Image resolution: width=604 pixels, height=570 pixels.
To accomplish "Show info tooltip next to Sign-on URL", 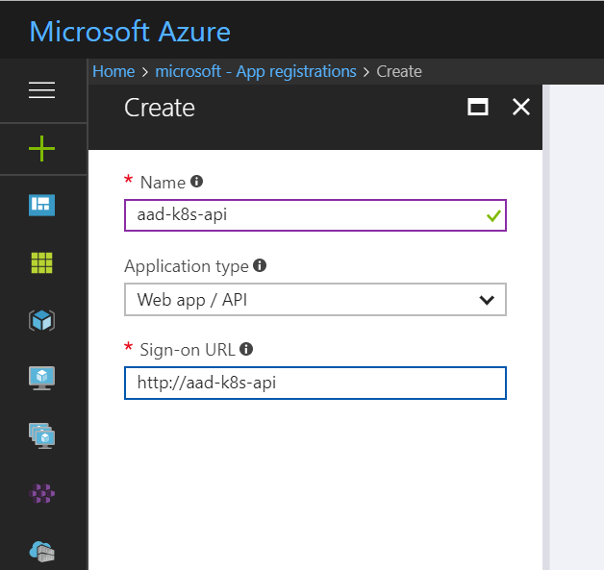I will click(246, 350).
